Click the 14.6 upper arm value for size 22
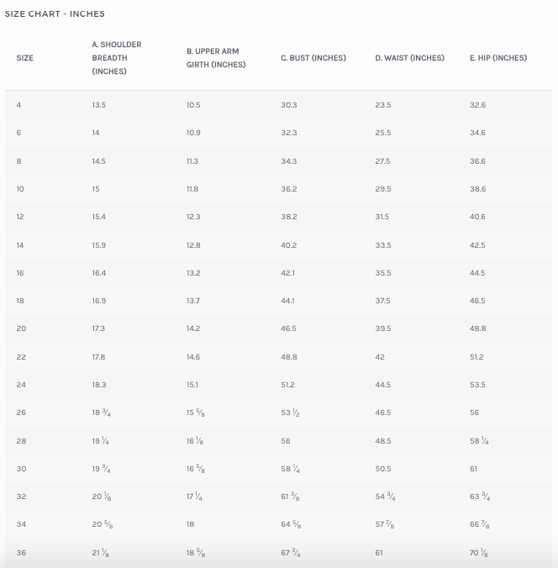Viewport: 558px width, 568px height. [x=193, y=357]
